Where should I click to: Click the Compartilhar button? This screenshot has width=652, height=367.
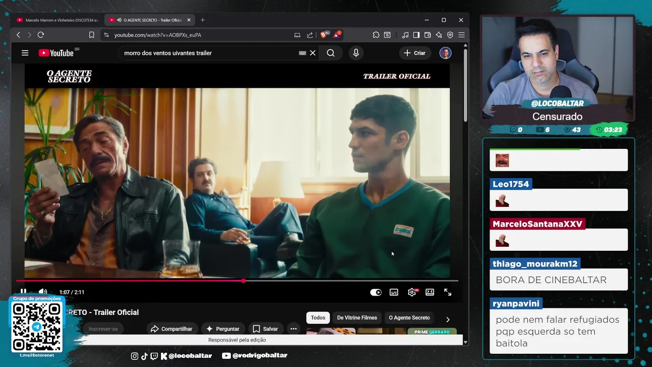(x=172, y=329)
